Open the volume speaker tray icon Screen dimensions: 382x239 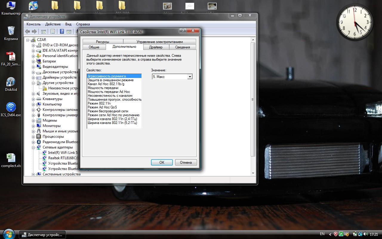[366, 234]
